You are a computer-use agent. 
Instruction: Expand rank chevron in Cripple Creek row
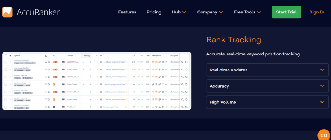tap(84, 62)
